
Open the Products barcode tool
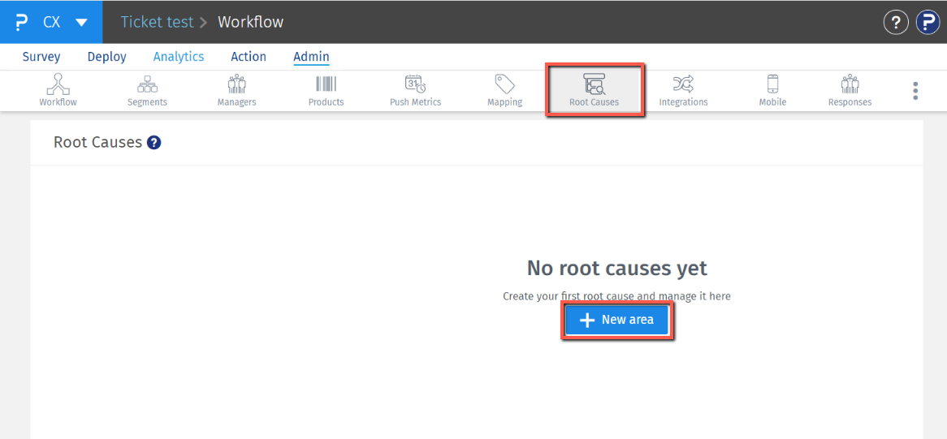(326, 90)
